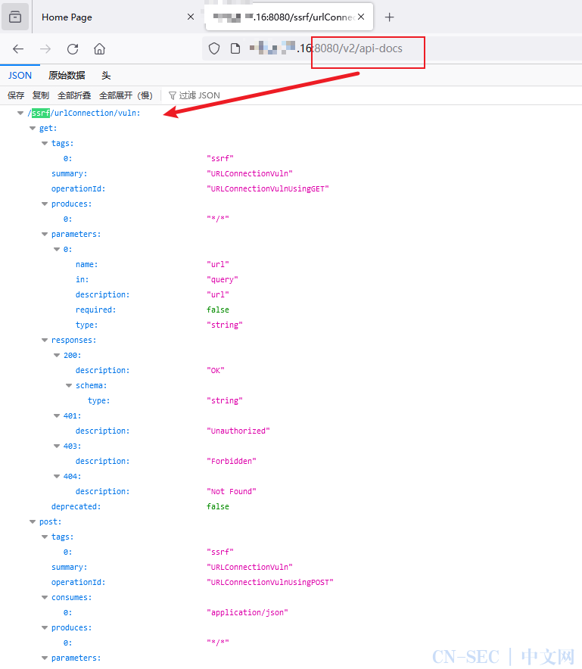Select the value "URLConnectionVulnUsingPOST"
The width and height of the screenshot is (582, 669).
270,583
